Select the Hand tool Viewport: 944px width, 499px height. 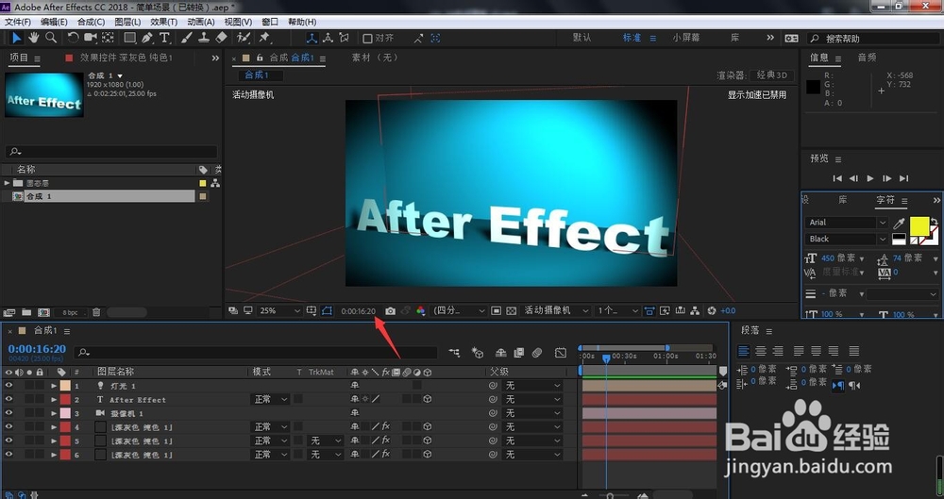point(34,38)
